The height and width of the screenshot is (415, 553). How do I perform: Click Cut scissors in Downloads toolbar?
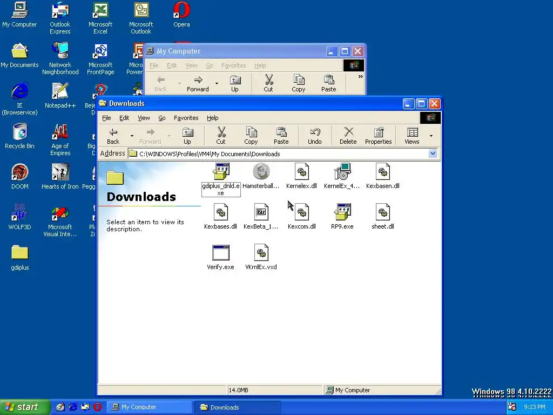pyautogui.click(x=221, y=136)
